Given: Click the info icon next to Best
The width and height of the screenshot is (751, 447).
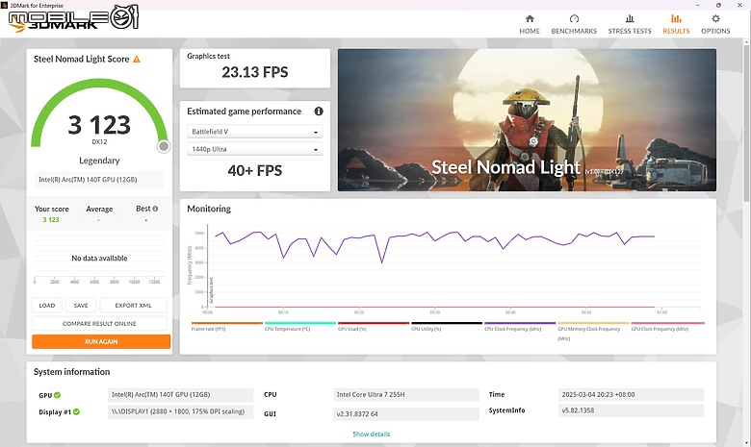Looking at the screenshot, I should point(155,209).
